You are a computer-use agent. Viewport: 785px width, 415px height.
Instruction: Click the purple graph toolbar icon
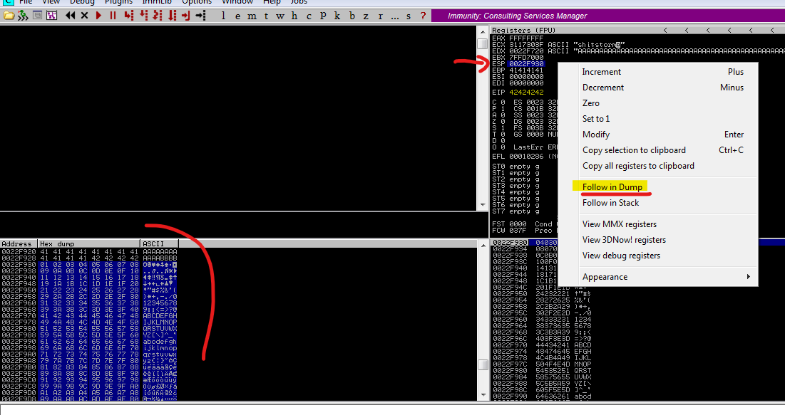(51, 16)
